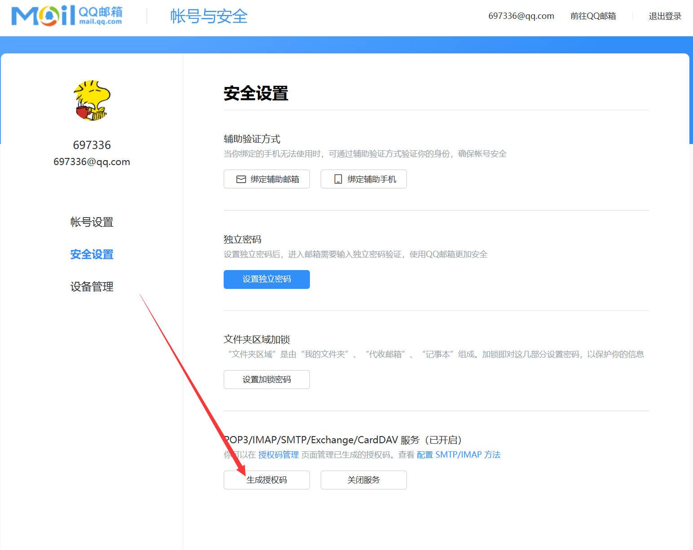The width and height of the screenshot is (693, 550).
Task: Select 安全设置 in the sidebar
Action: click(x=92, y=254)
